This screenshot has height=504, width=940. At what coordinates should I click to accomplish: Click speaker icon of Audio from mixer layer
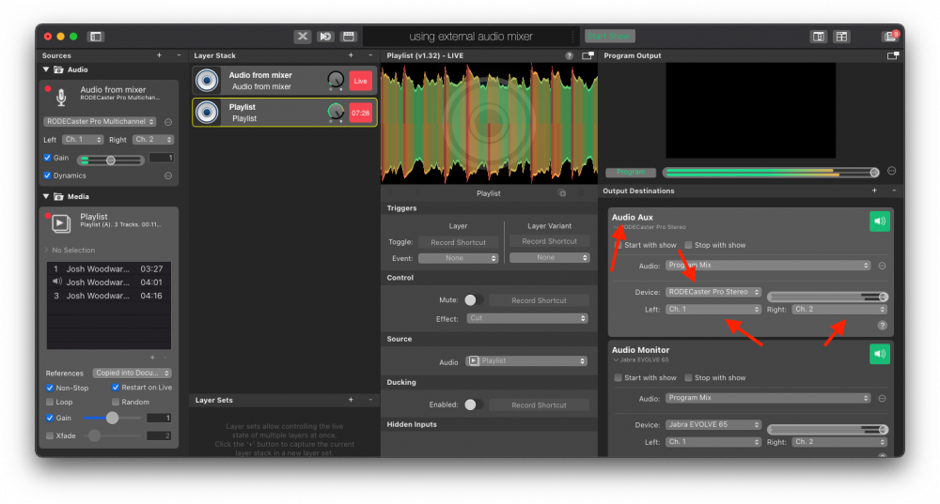207,80
